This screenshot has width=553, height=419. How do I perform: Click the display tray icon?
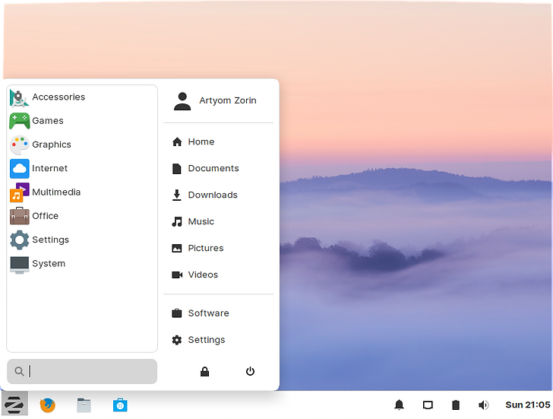click(428, 405)
